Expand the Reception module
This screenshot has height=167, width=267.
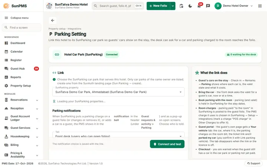click(x=37, y=109)
